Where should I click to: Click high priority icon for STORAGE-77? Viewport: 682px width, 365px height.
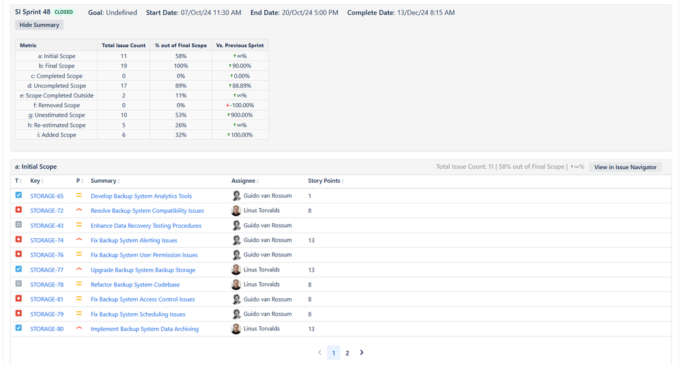coord(79,269)
